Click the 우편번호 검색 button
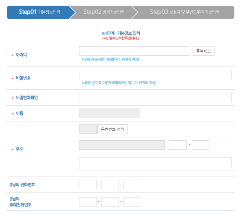 pos(112,129)
